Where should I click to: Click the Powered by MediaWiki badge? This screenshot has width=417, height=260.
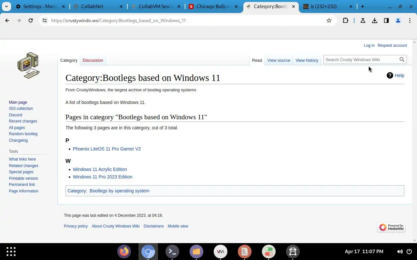pos(391,227)
